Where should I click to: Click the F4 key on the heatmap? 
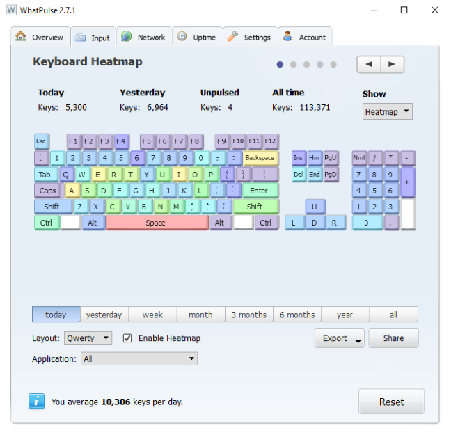[x=122, y=141]
